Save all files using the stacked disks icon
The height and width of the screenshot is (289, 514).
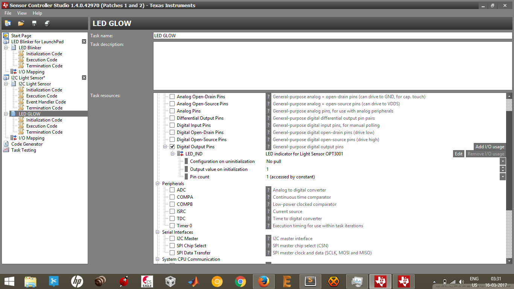pyautogui.click(x=47, y=23)
